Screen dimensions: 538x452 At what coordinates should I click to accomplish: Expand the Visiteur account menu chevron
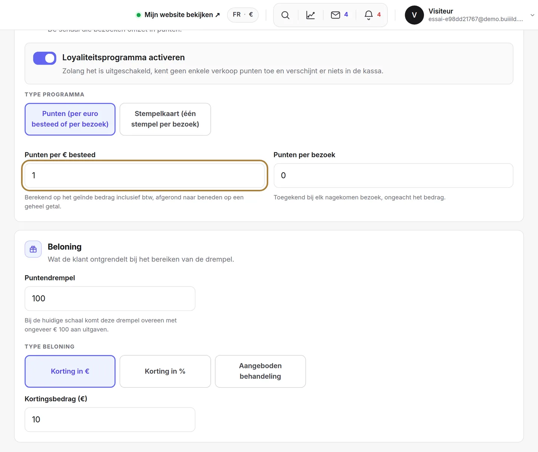pyautogui.click(x=532, y=15)
